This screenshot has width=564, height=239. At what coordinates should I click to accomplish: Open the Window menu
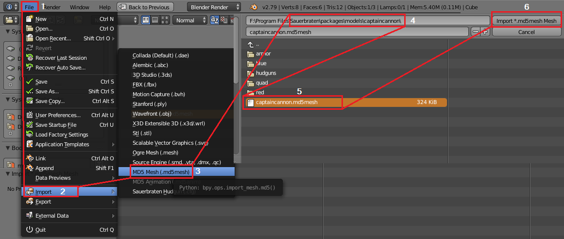(80, 7)
